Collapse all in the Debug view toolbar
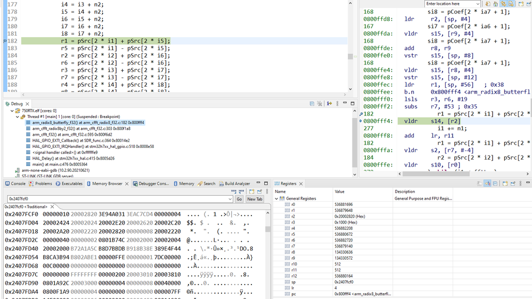This screenshot has width=532, height=299. 312,104
